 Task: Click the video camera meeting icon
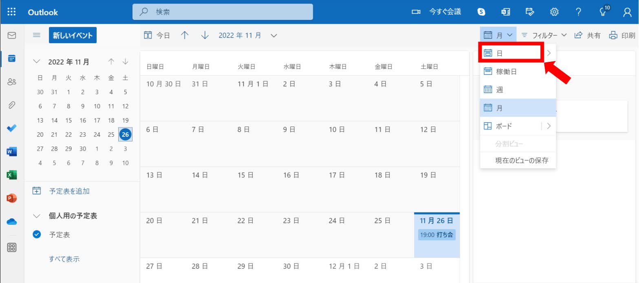coord(416,12)
